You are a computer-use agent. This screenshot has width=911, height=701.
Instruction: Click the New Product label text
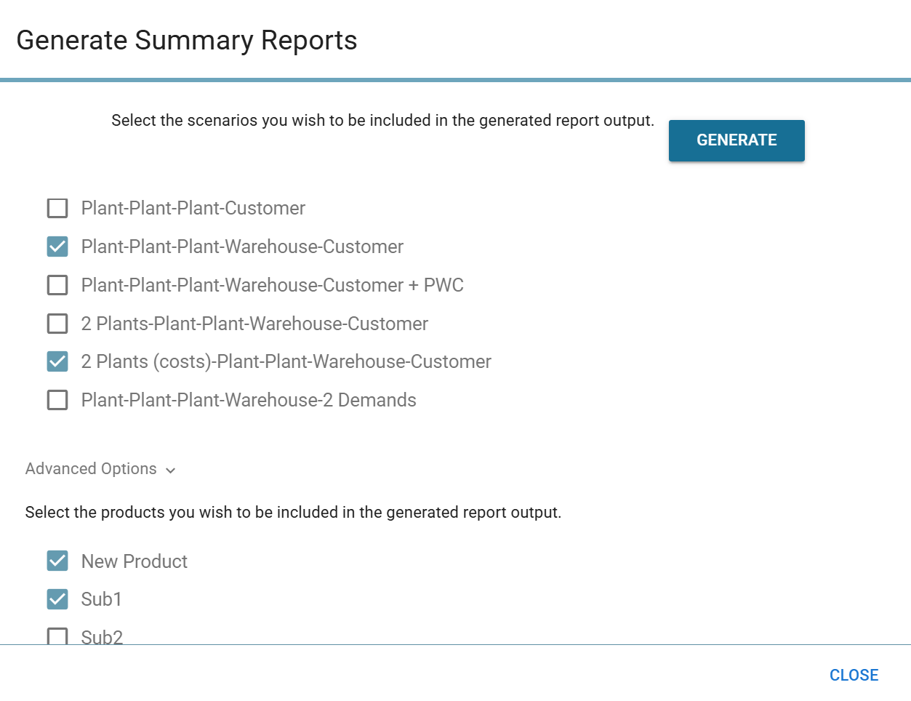pyautogui.click(x=134, y=561)
